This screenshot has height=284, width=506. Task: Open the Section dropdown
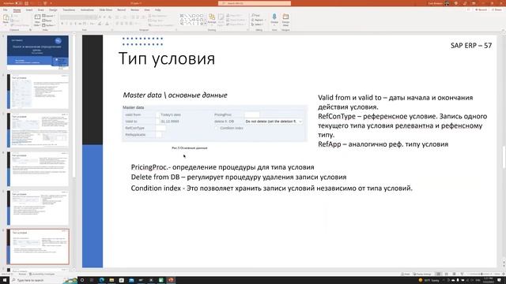(48, 25)
